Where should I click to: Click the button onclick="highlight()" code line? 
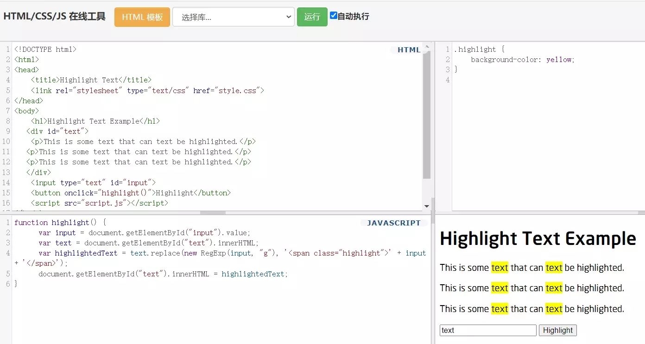tap(131, 193)
